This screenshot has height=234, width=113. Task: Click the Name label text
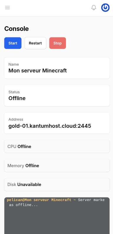[14, 64]
